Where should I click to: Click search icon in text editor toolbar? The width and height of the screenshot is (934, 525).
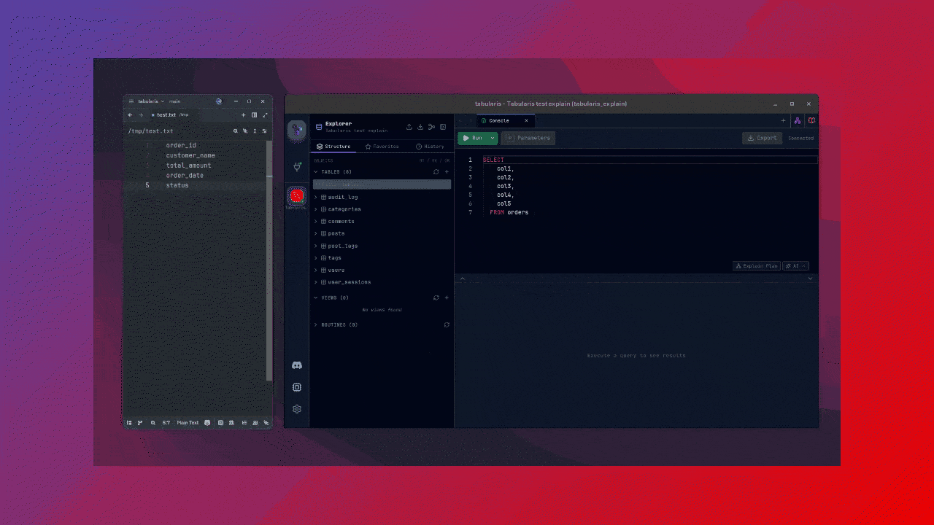pyautogui.click(x=236, y=131)
